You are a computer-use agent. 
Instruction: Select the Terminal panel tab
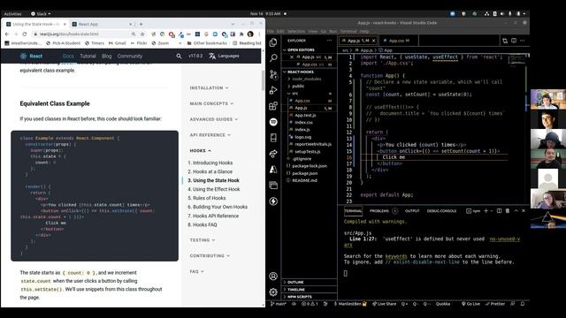[353, 211]
